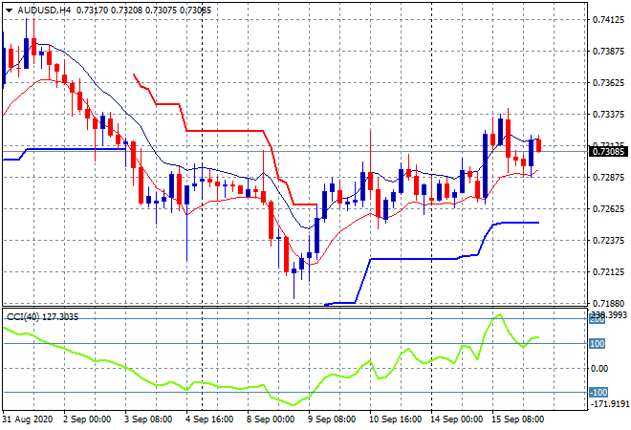Click the 8 Sep 00:00 time label
The width and height of the screenshot is (631, 430).
click(x=271, y=419)
